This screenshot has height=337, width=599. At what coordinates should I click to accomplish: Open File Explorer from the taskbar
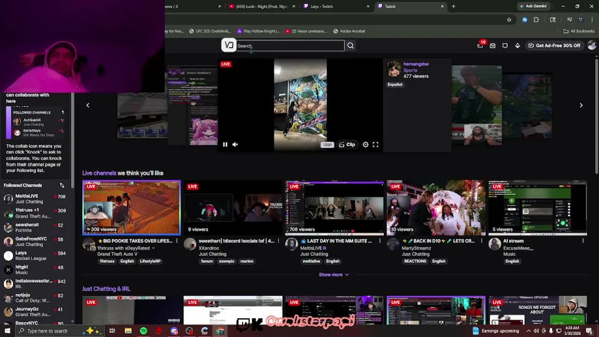128,331
